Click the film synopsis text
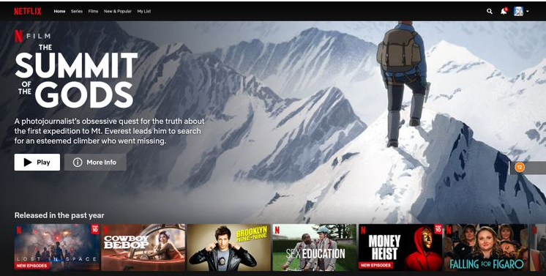 109,131
